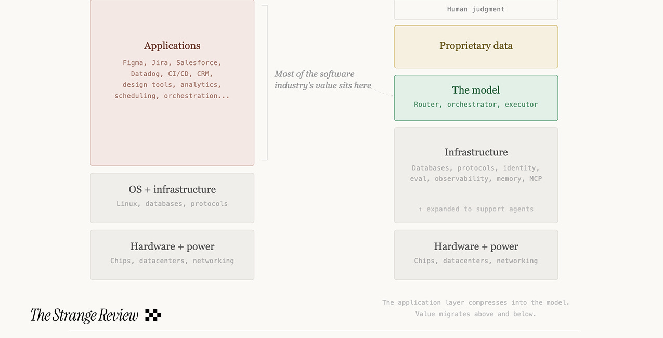663x338 pixels.
Task: Select the Applications layer box
Action: pos(172,83)
